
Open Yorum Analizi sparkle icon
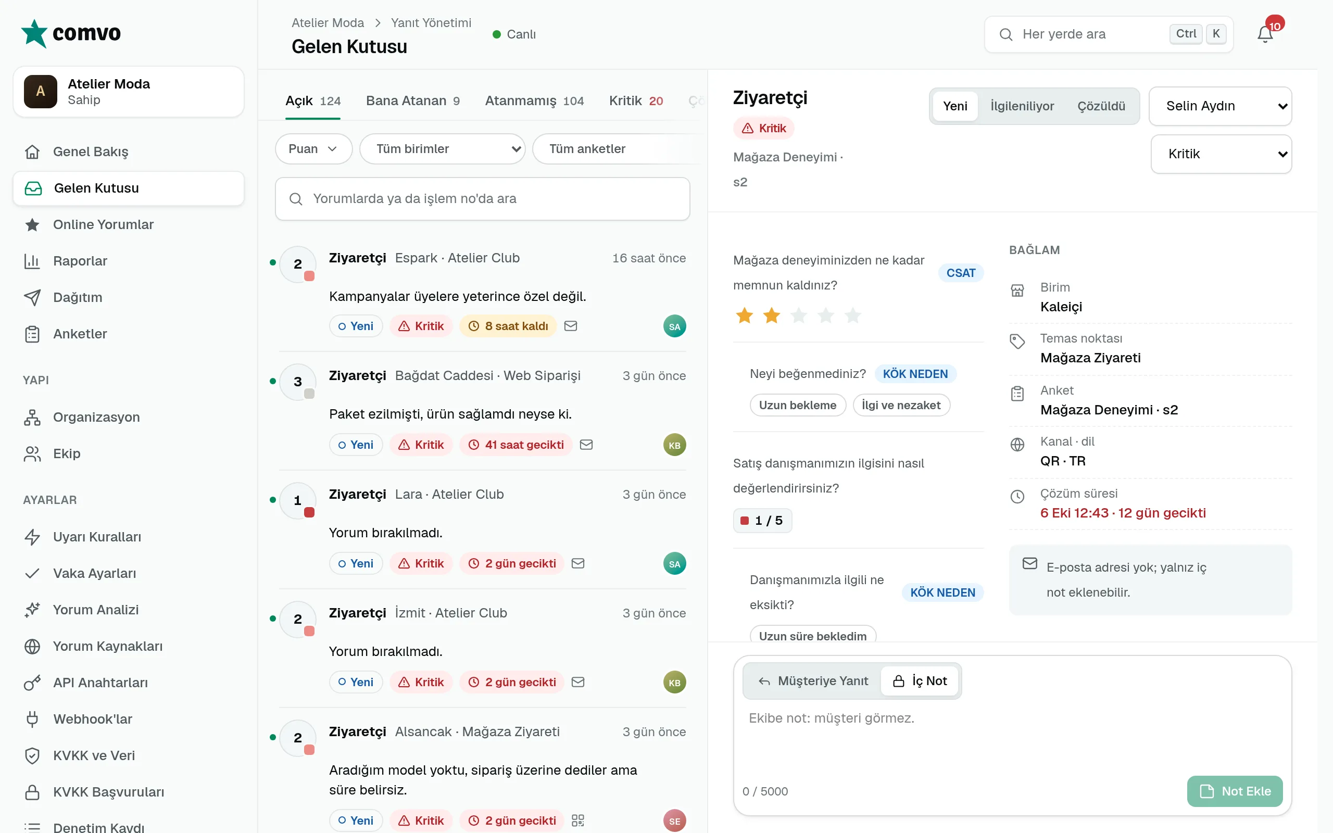click(32, 610)
